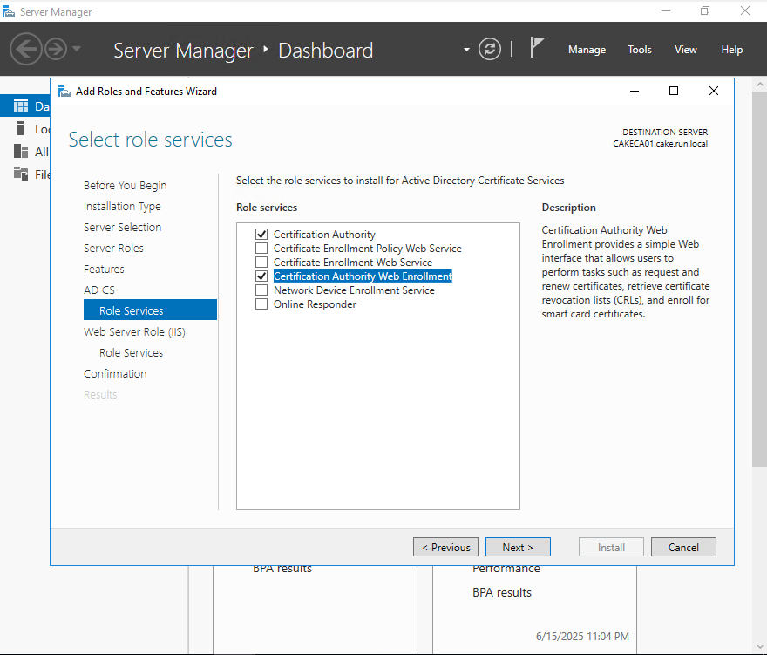Image resolution: width=767 pixels, height=655 pixels.
Task: Click the Forward navigation arrow in Server Manager
Action: coord(56,49)
